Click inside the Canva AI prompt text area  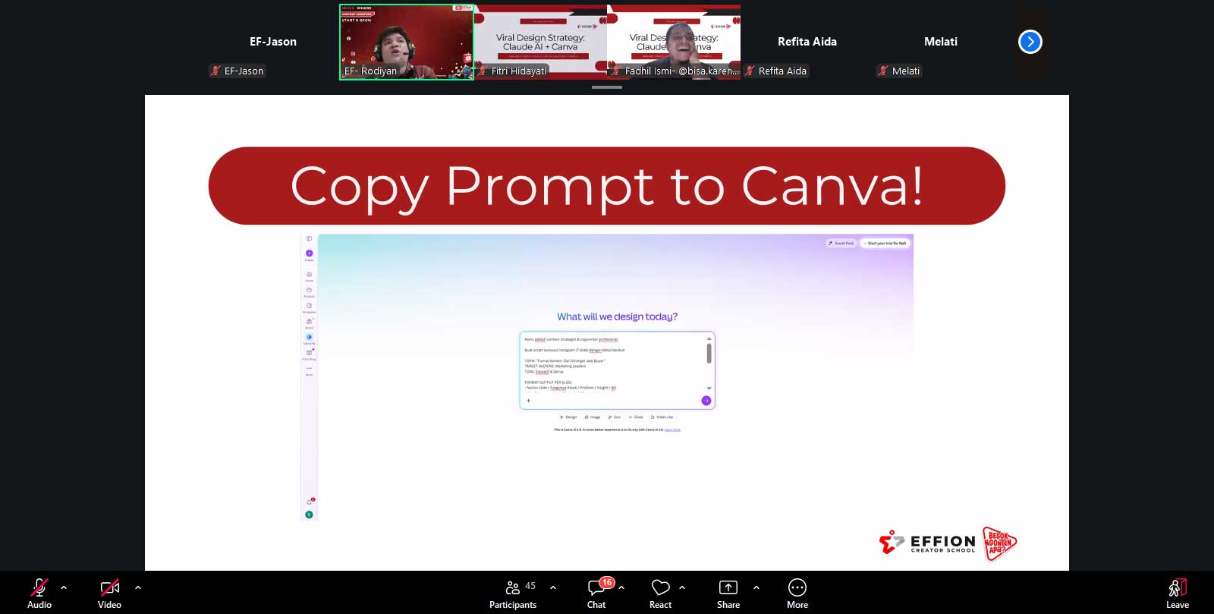[x=613, y=364]
